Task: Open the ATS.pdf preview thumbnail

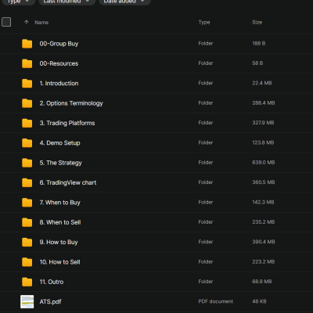Action: pyautogui.click(x=27, y=302)
